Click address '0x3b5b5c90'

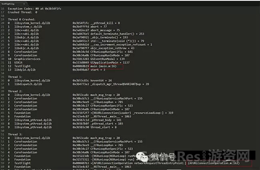coord(81,127)
